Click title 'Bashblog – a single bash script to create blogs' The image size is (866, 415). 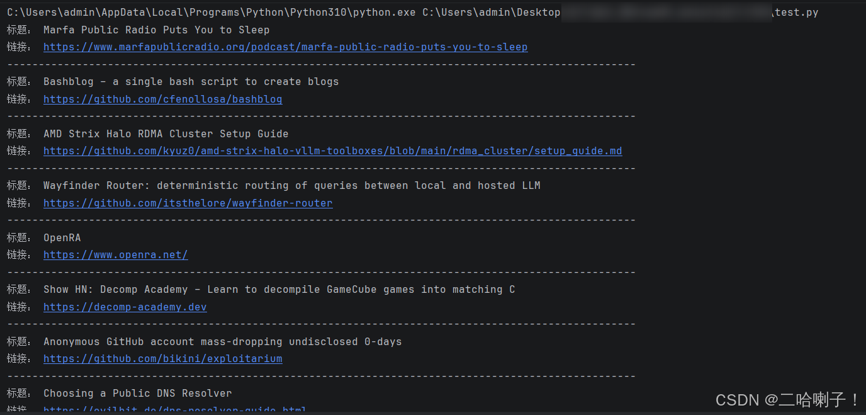tap(191, 82)
